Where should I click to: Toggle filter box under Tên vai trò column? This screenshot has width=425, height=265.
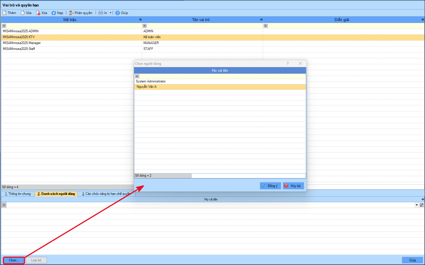point(145,26)
